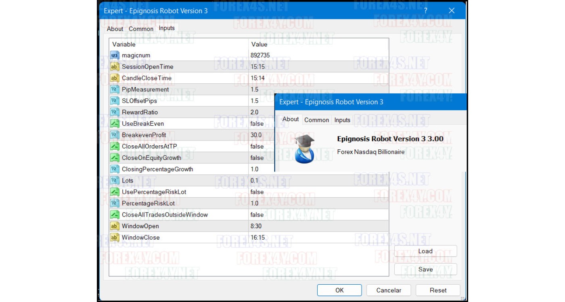Image resolution: width=565 pixels, height=302 pixels.
Task: Open the About tab in main dialog
Action: coord(115,29)
